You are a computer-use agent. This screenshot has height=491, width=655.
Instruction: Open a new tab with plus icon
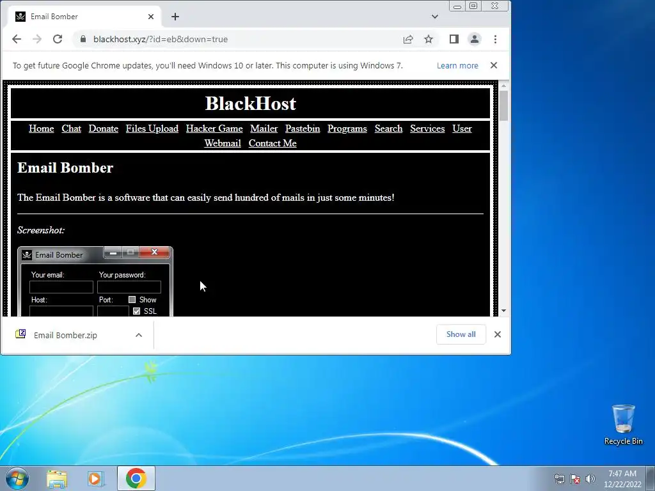(x=175, y=17)
